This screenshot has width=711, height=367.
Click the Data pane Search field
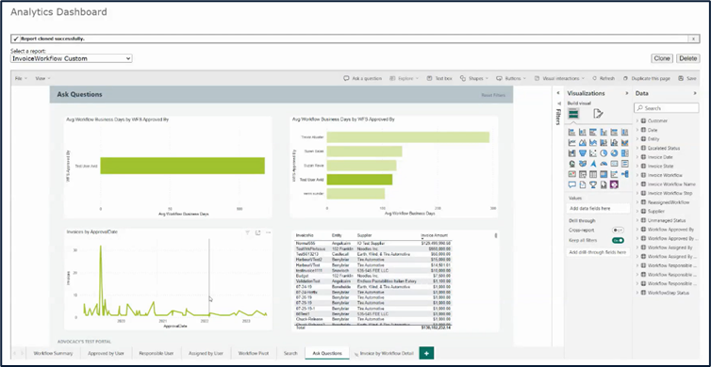coord(666,108)
